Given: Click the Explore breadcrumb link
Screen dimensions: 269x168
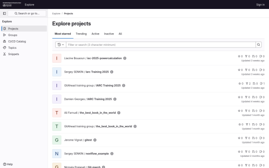Looking at the screenshot, I should (56, 13).
